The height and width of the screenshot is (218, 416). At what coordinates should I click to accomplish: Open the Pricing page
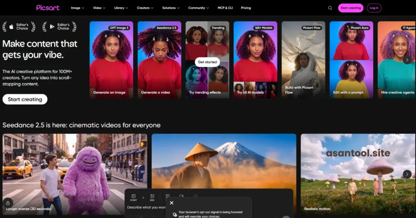pyautogui.click(x=246, y=8)
